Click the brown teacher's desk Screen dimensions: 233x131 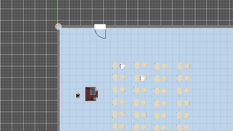click(89, 94)
